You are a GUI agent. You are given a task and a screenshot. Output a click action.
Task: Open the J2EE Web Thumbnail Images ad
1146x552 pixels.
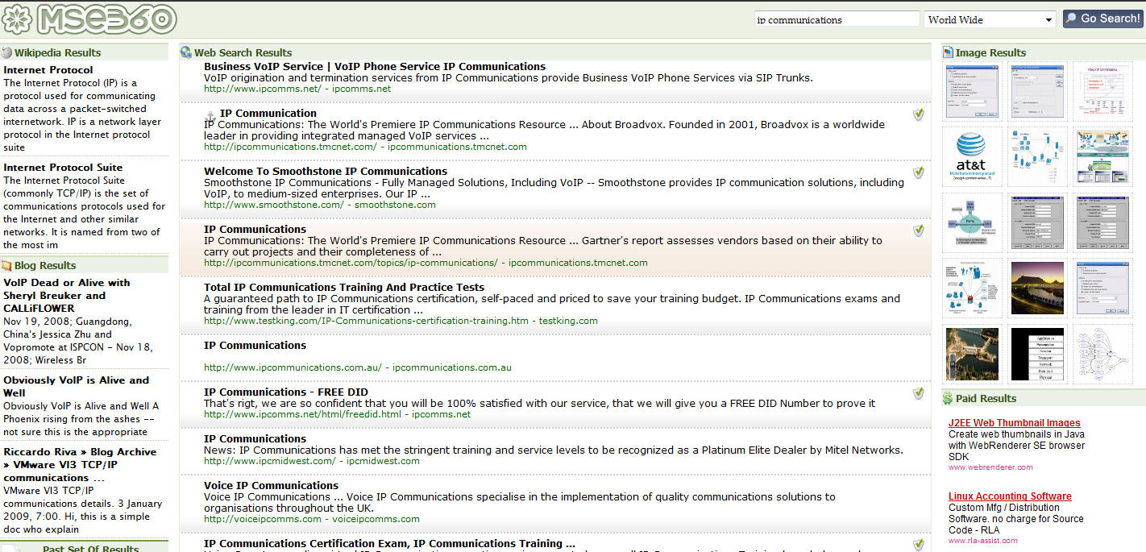(x=1014, y=423)
